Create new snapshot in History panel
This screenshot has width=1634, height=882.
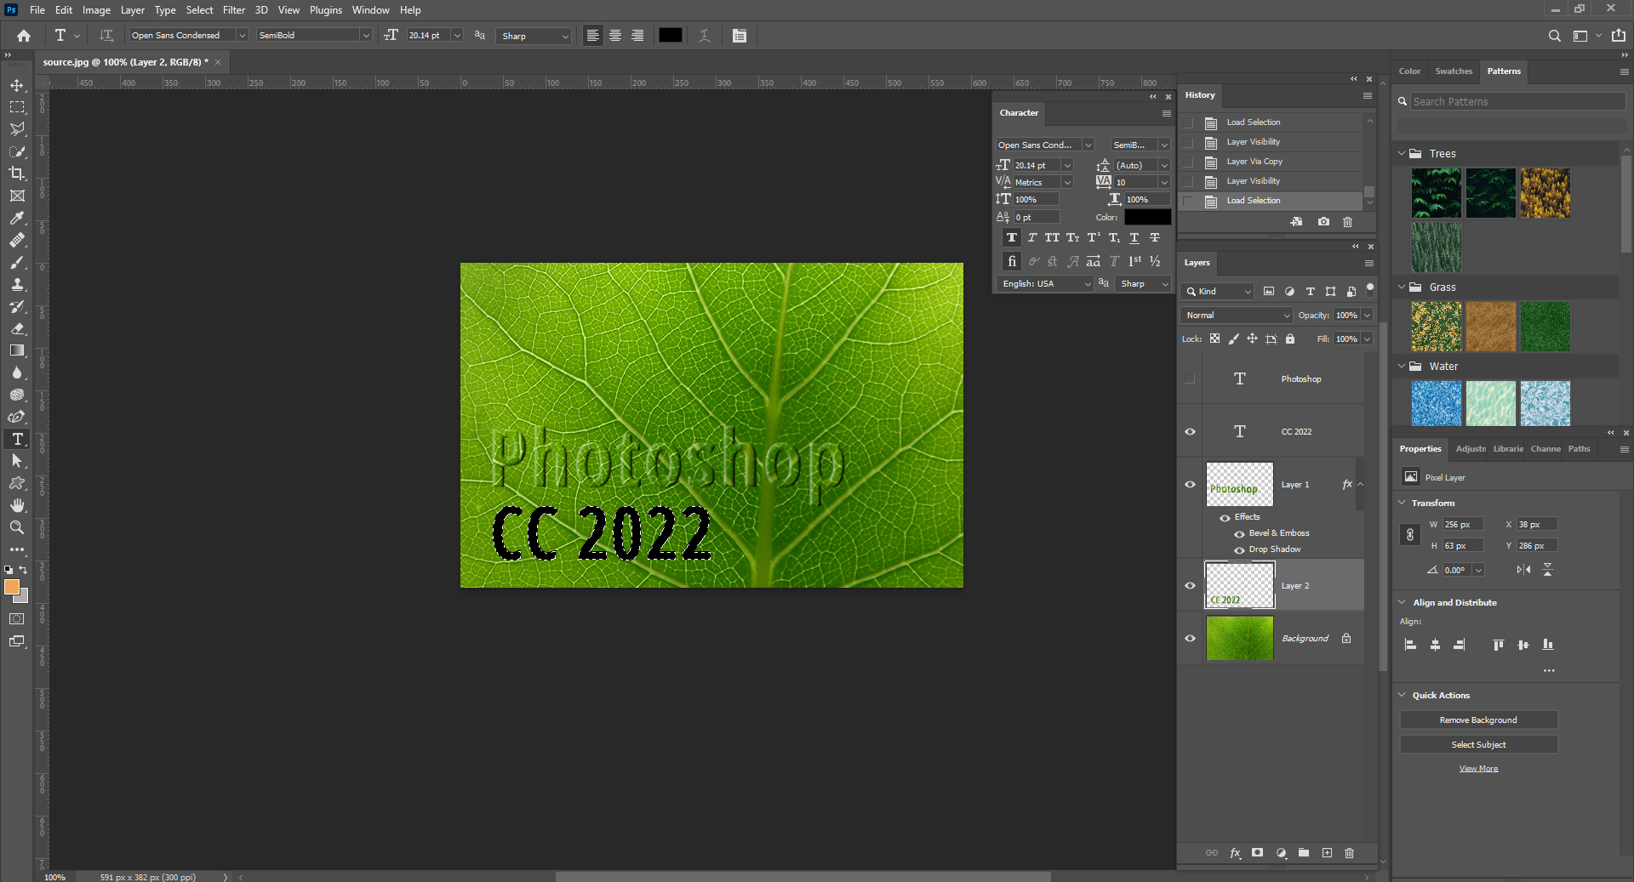click(1323, 222)
